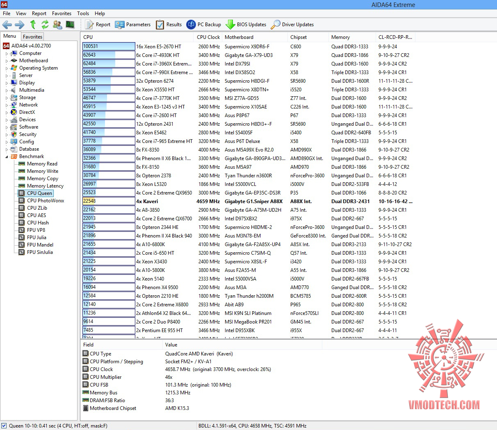Select the Database item in the tree
The height and width of the screenshot is (430, 497).
pyautogui.click(x=29, y=149)
